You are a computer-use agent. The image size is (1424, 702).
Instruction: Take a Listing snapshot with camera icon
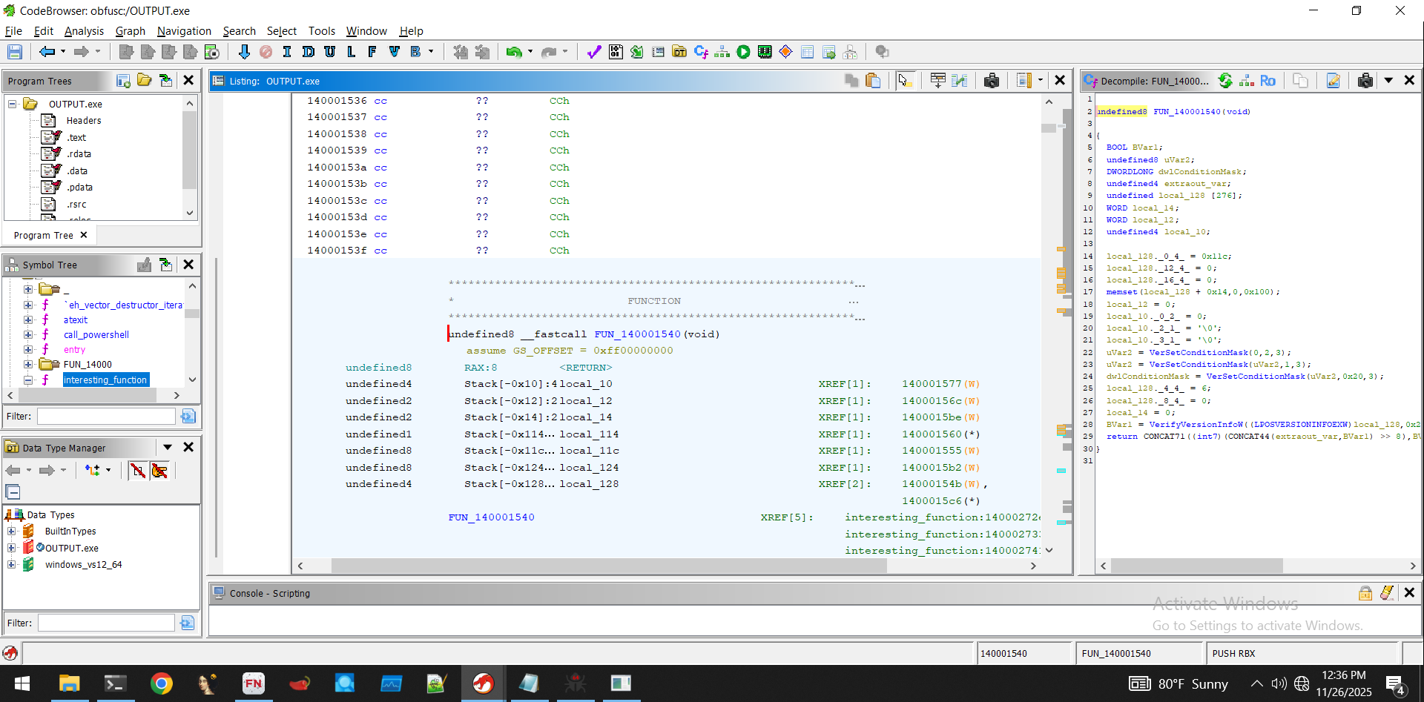(991, 81)
